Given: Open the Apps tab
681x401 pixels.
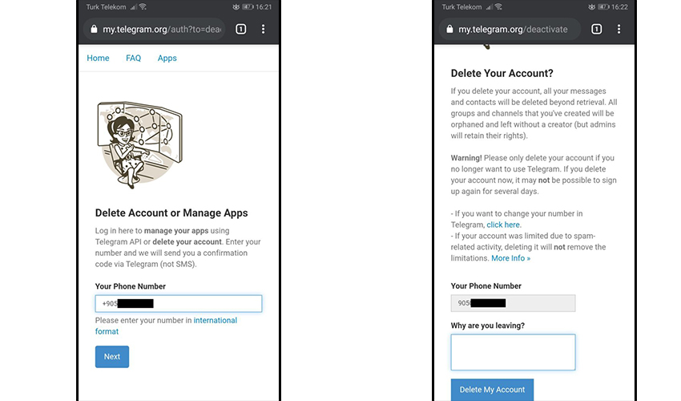Looking at the screenshot, I should tap(167, 58).
